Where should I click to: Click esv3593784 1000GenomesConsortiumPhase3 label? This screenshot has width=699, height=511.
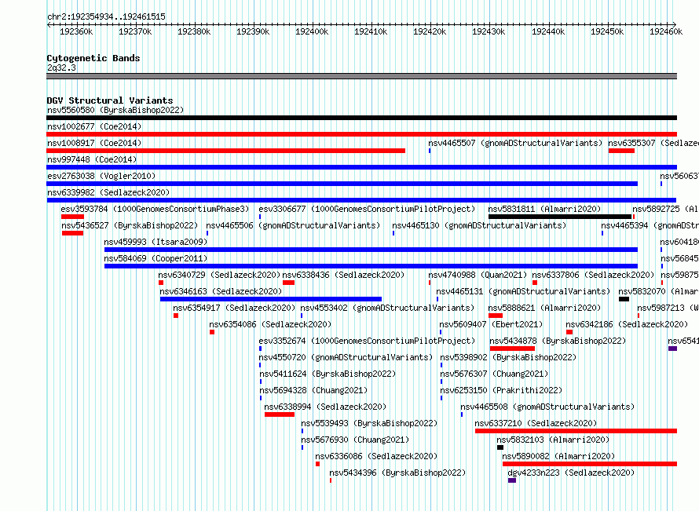pyautogui.click(x=156, y=209)
